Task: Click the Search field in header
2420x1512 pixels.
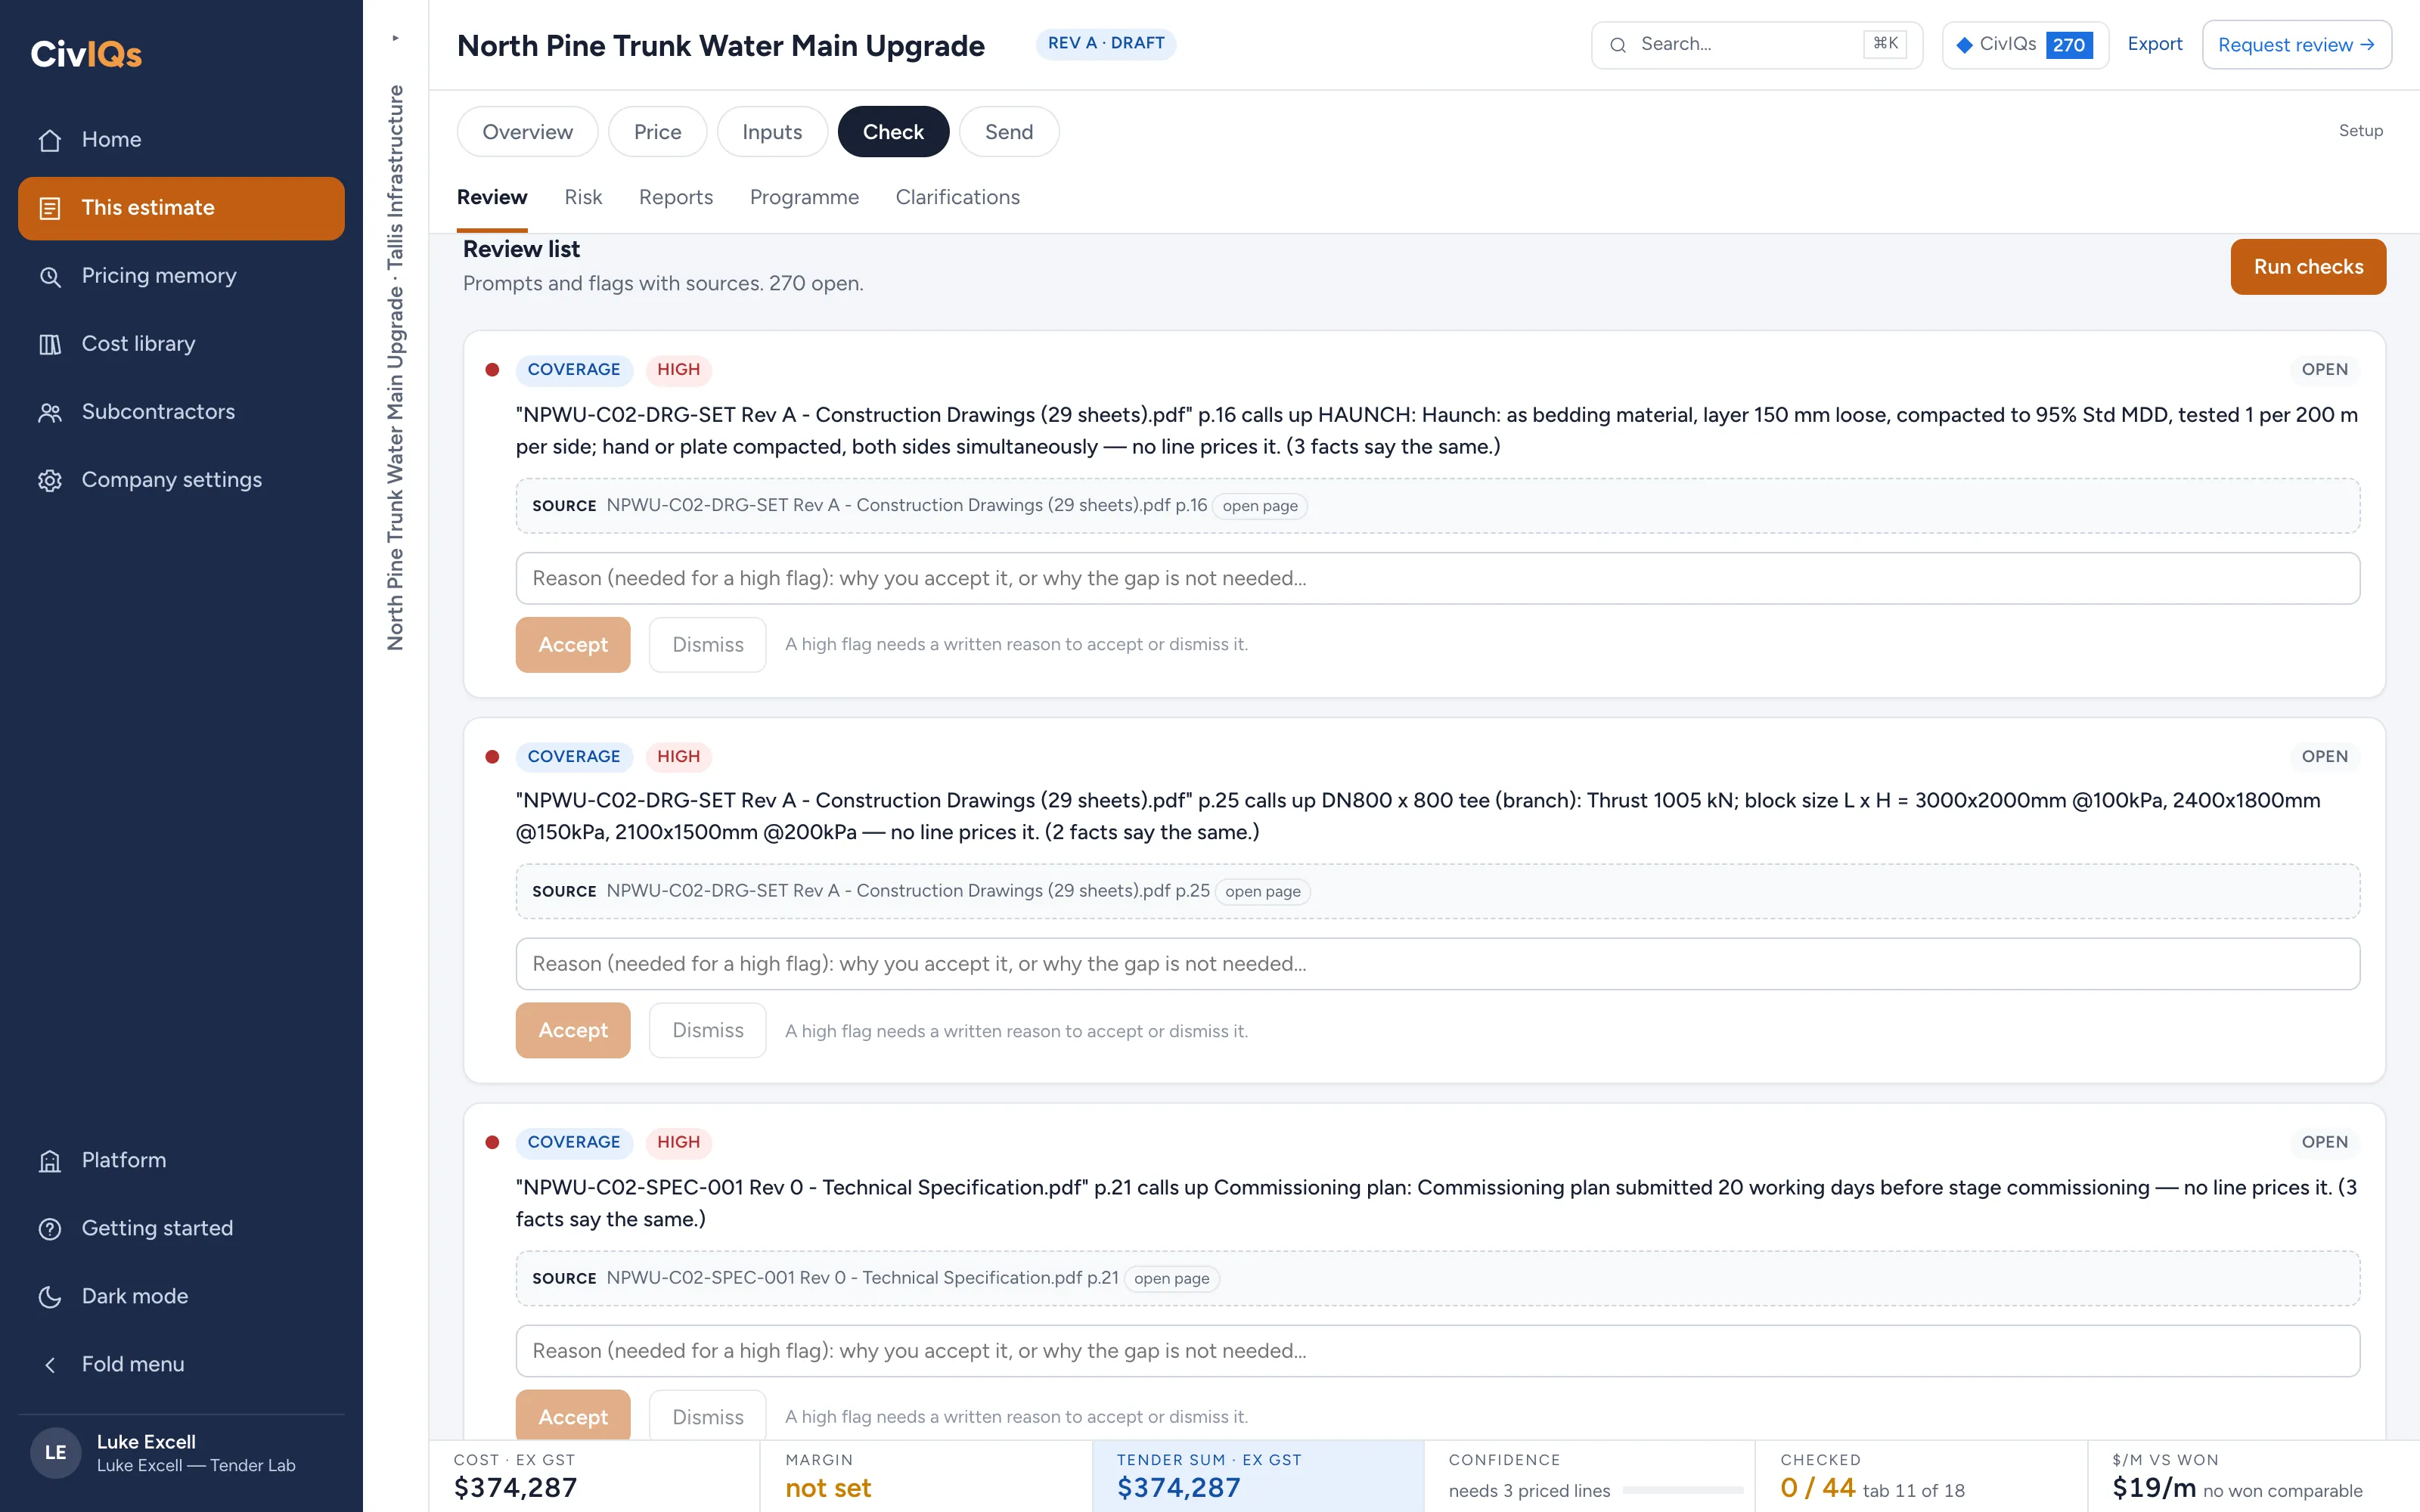Action: 1756,45
